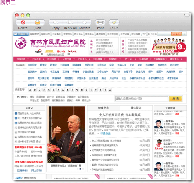Click the Delete toolbar icon
The width and height of the screenshot is (194, 183).
pyautogui.click(x=23, y=22)
